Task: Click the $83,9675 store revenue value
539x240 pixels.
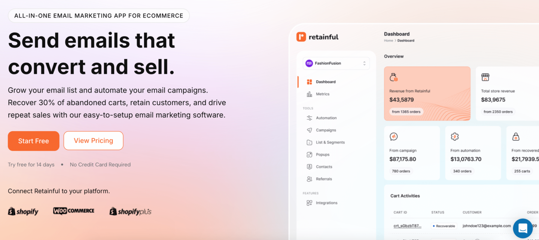Action: pos(493,100)
